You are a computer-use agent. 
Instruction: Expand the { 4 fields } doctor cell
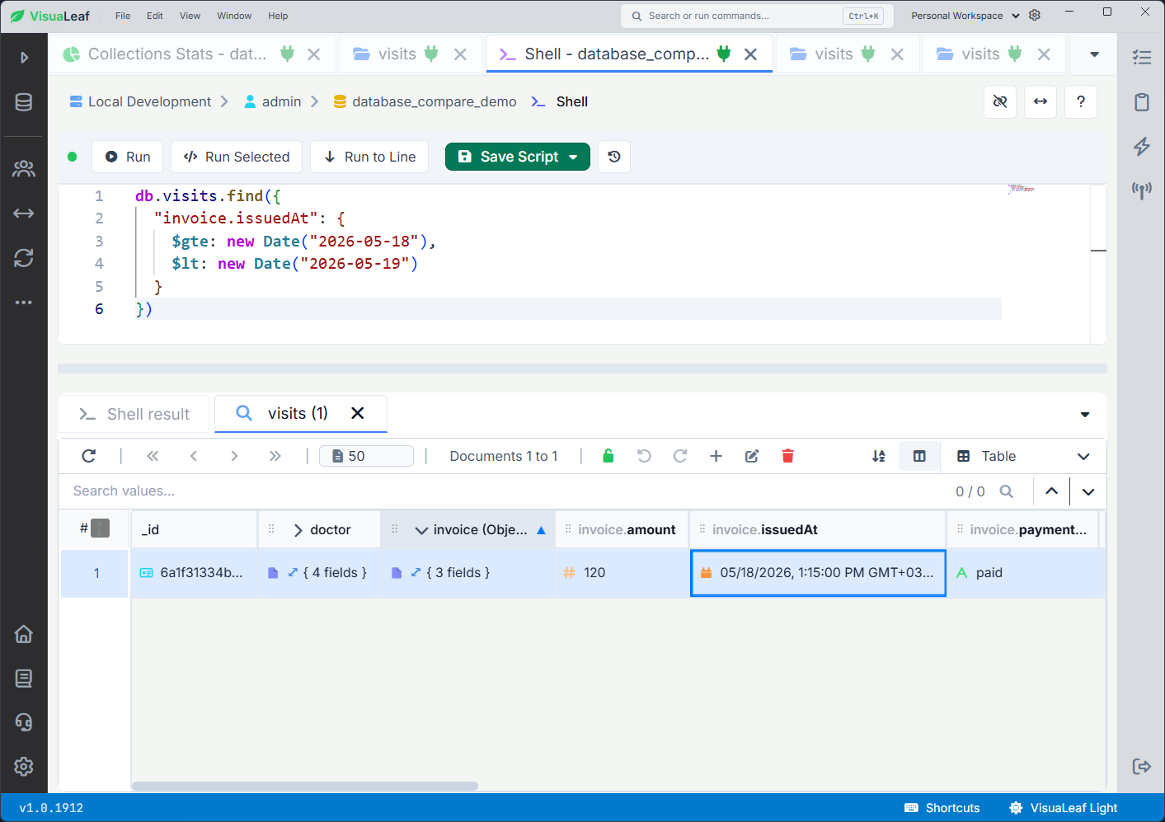point(293,572)
